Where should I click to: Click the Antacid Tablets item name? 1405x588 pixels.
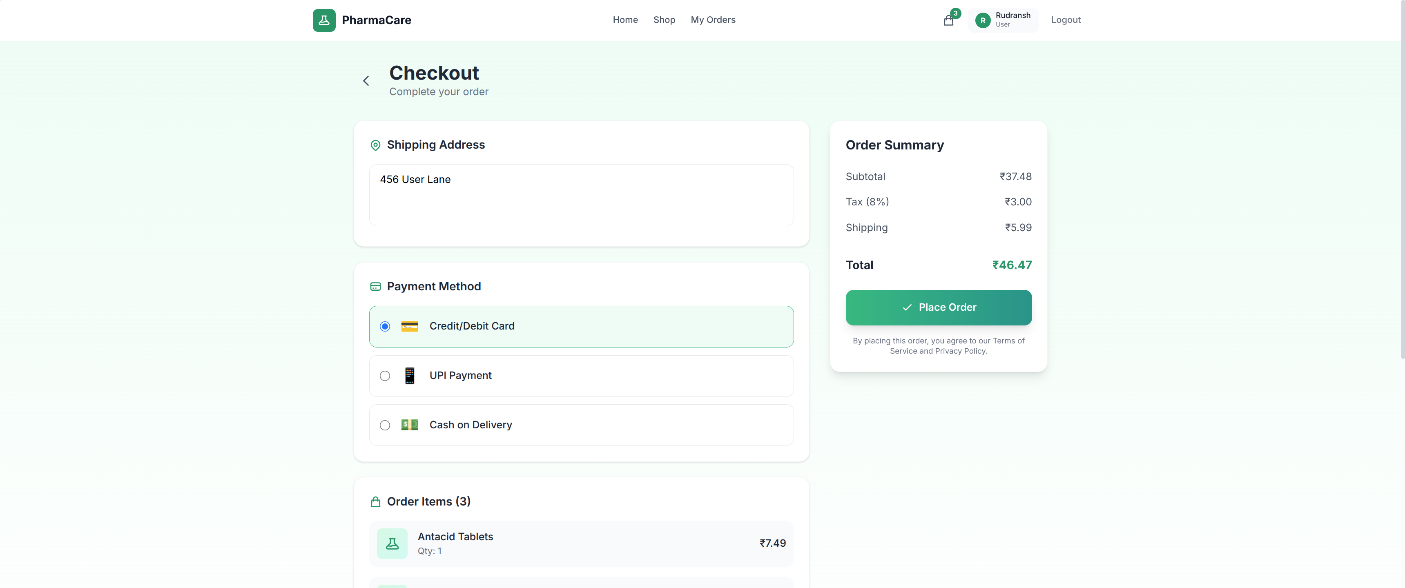click(455, 537)
